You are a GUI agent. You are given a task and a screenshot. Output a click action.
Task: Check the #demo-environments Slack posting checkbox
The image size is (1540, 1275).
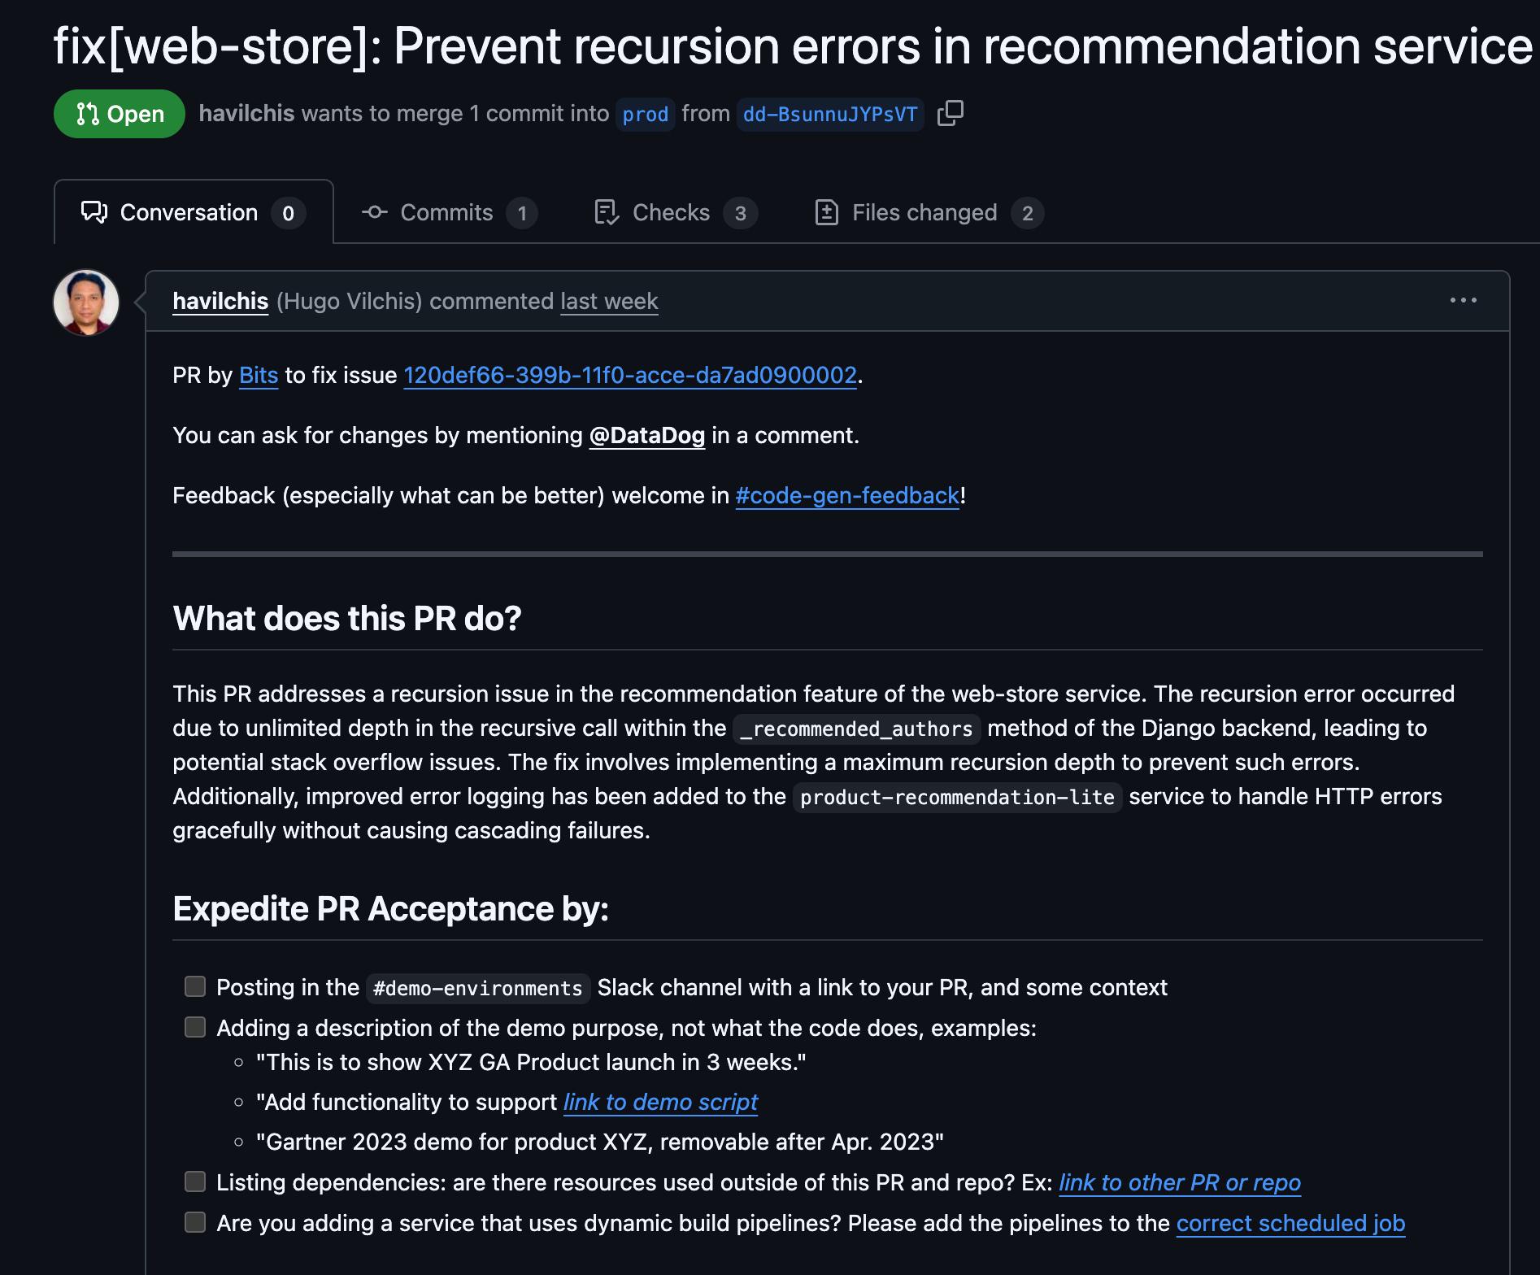coord(194,986)
